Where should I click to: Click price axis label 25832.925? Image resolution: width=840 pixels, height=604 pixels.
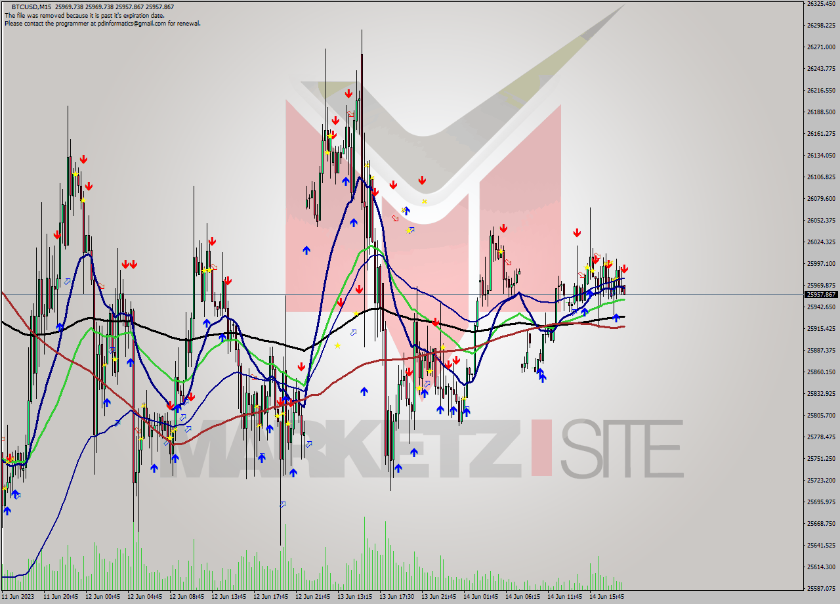pyautogui.click(x=821, y=393)
